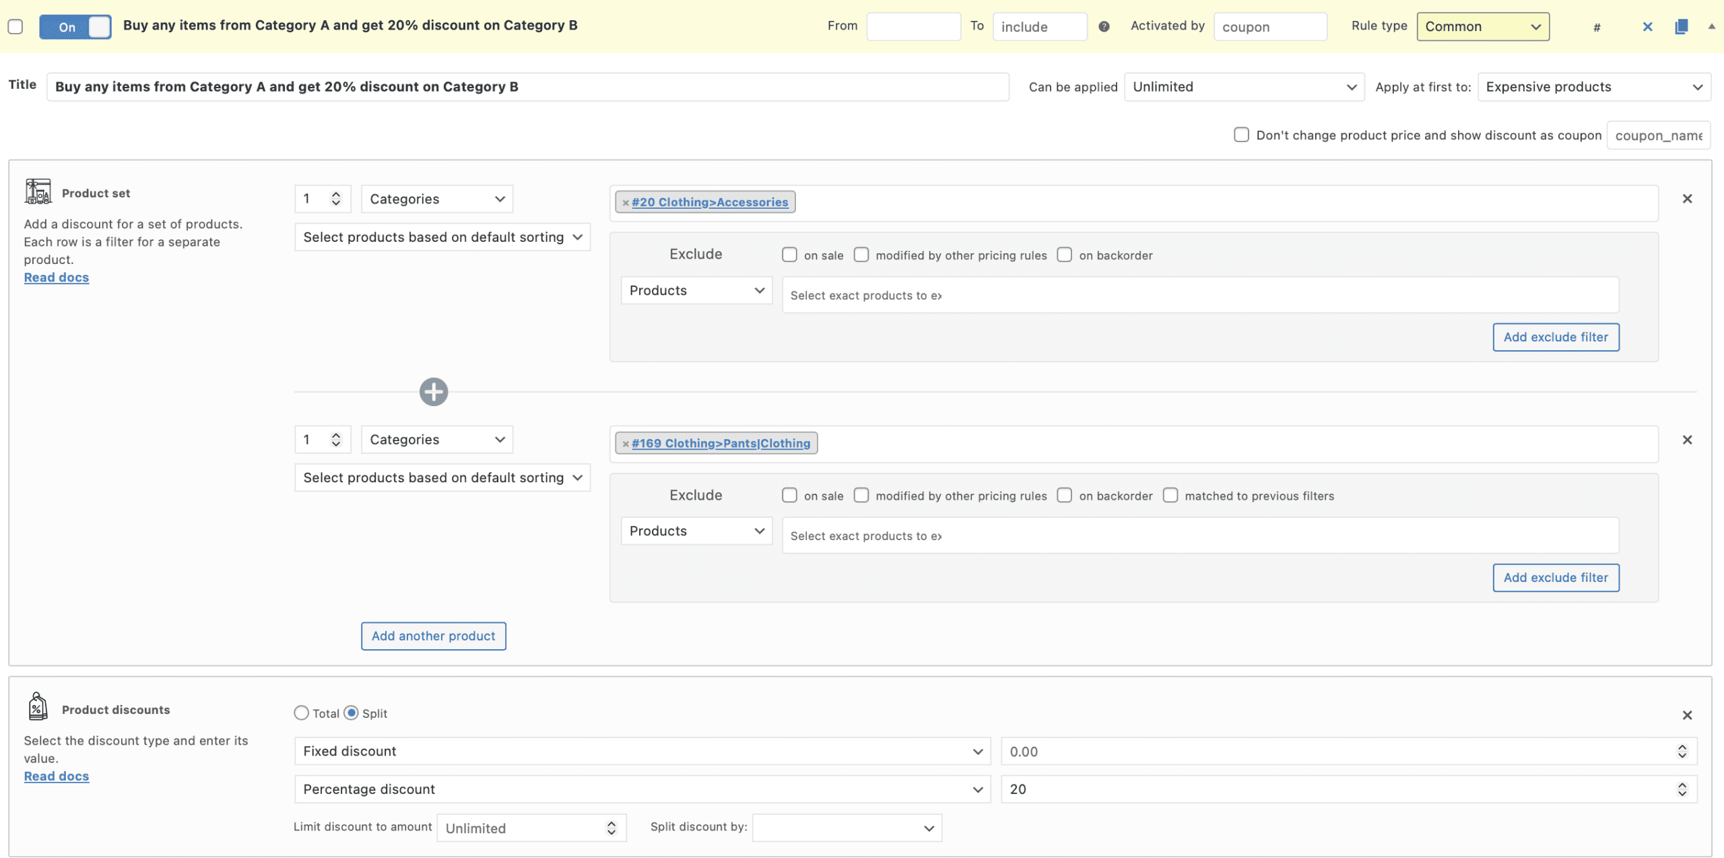Remove the Clothing>Accessories category filter row
Image resolution: width=1724 pixels, height=858 pixels.
click(x=1687, y=199)
